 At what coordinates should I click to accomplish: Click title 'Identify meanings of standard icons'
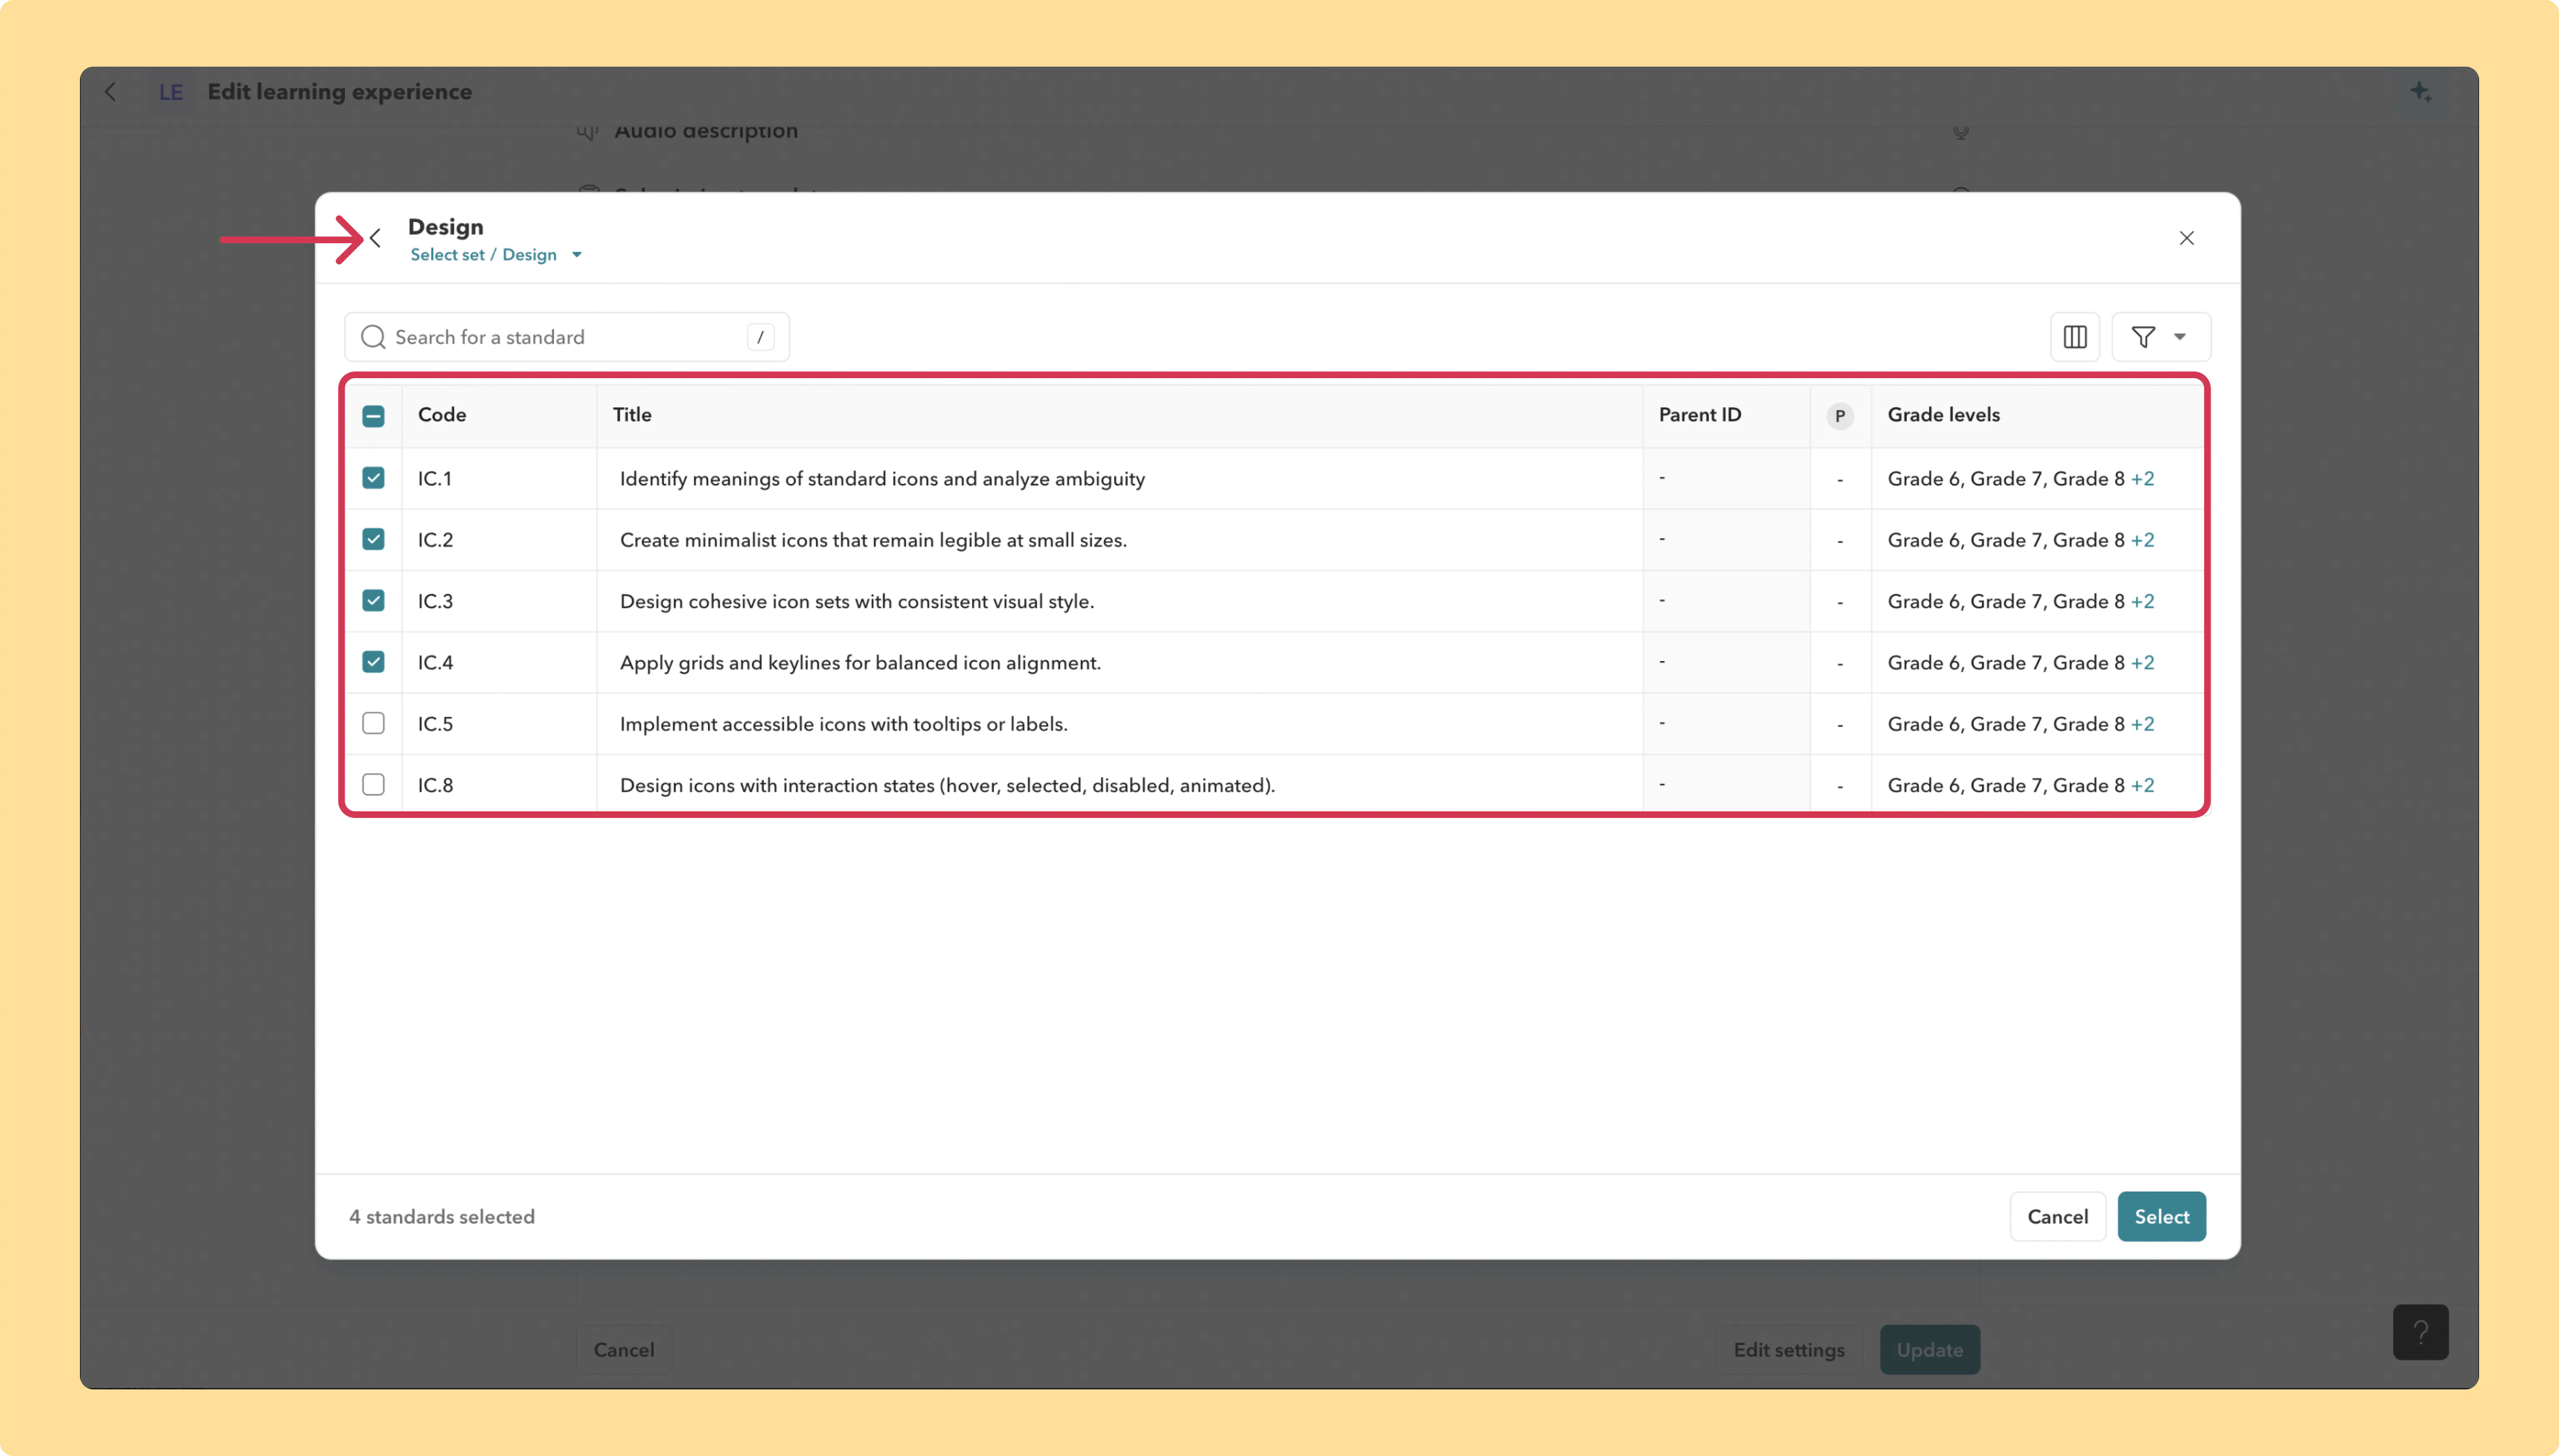[882, 479]
